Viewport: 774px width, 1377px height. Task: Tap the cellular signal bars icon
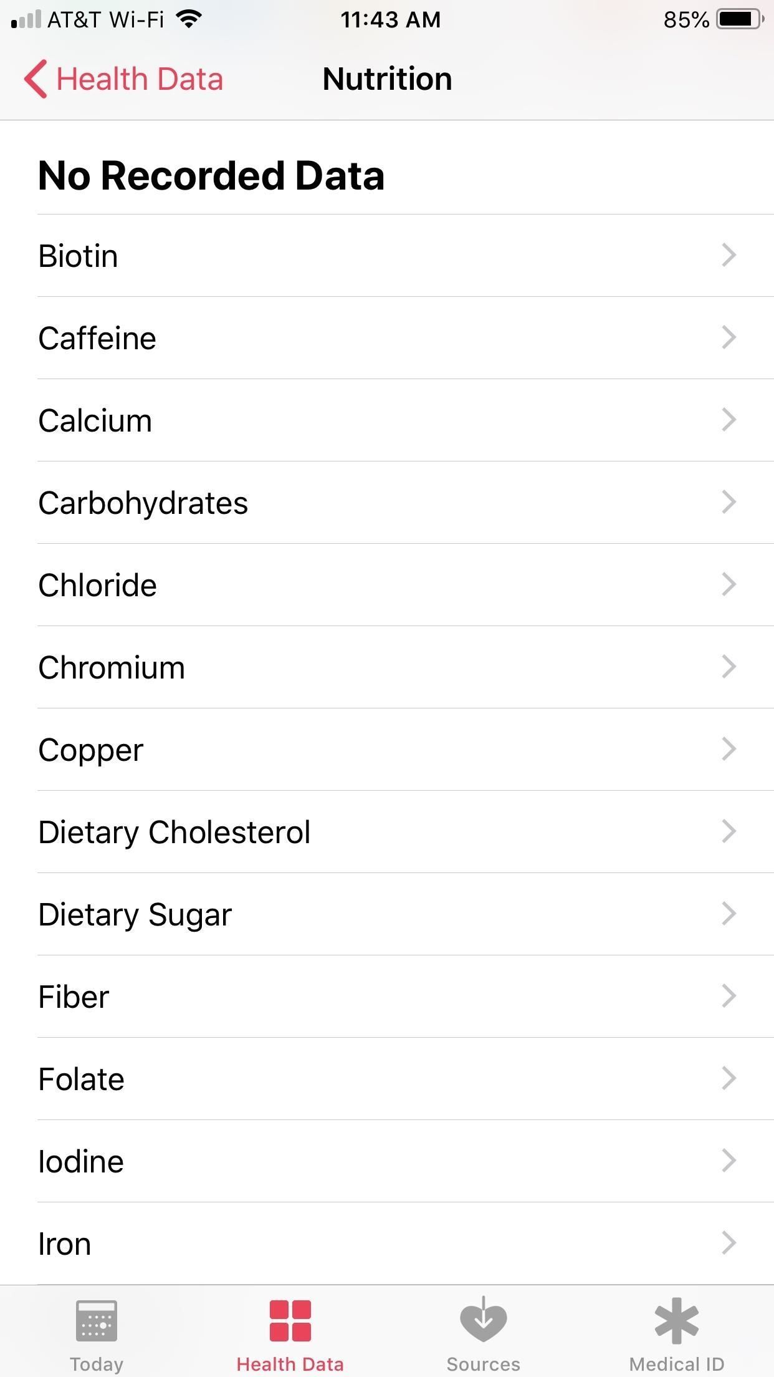[x=26, y=19]
